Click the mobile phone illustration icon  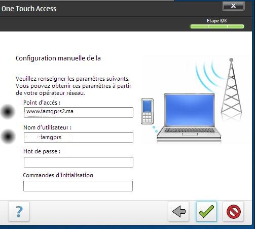coord(147,111)
